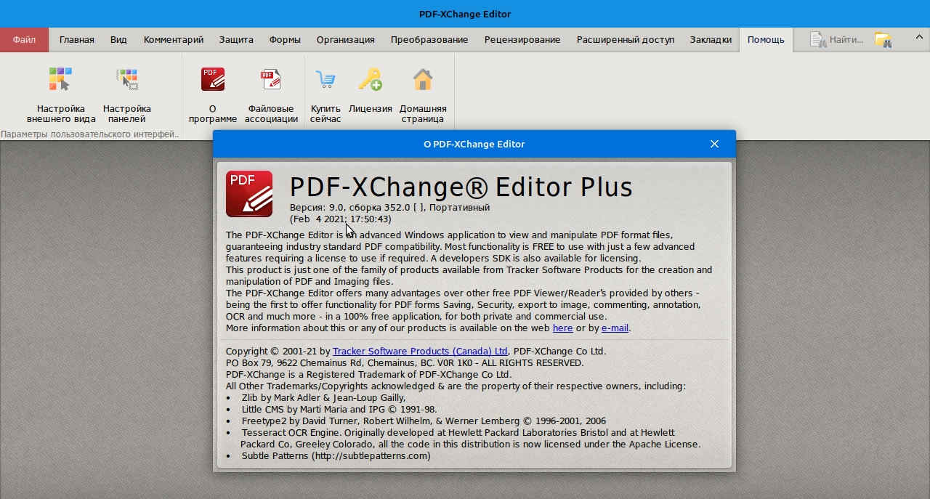Open the Расширенный доступ tab
The height and width of the screenshot is (499, 930).
[626, 40]
